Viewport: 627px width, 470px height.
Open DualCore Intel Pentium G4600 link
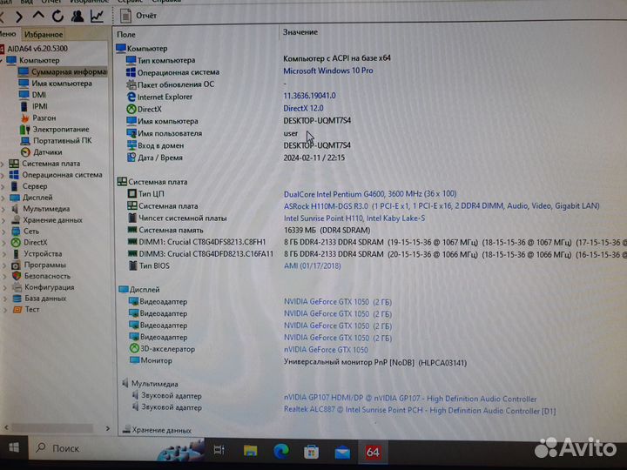click(370, 194)
